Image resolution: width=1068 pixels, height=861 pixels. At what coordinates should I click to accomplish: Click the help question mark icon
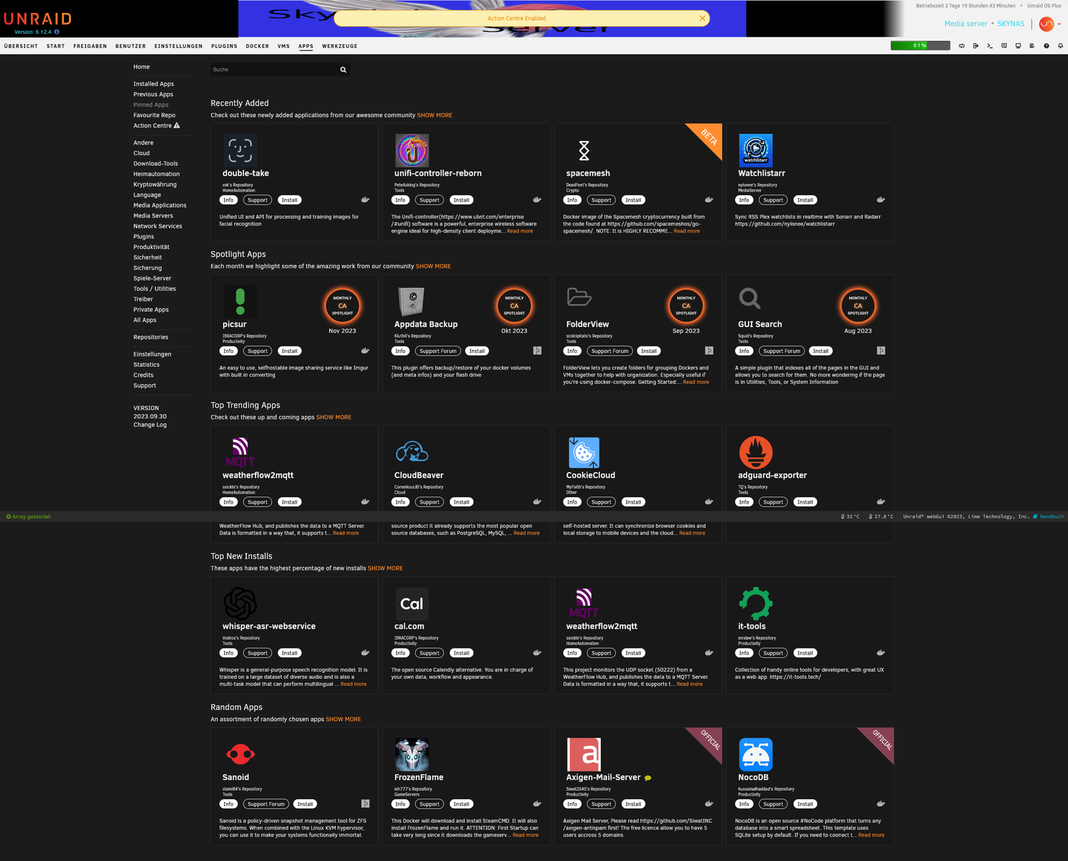click(1046, 46)
